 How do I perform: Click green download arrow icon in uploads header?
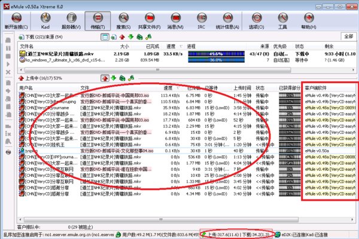pyautogui.click(x=114, y=78)
